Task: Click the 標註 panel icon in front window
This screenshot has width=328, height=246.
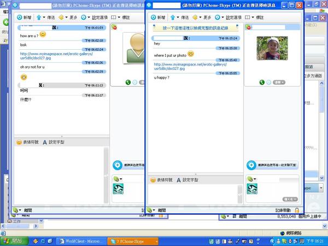Action: (x=248, y=17)
